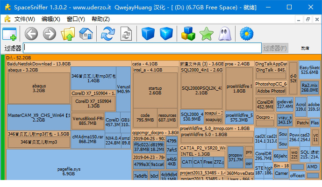The height and width of the screenshot is (187, 322).
Task: Select the gxdevel 227.4MB block
Action: (285, 104)
